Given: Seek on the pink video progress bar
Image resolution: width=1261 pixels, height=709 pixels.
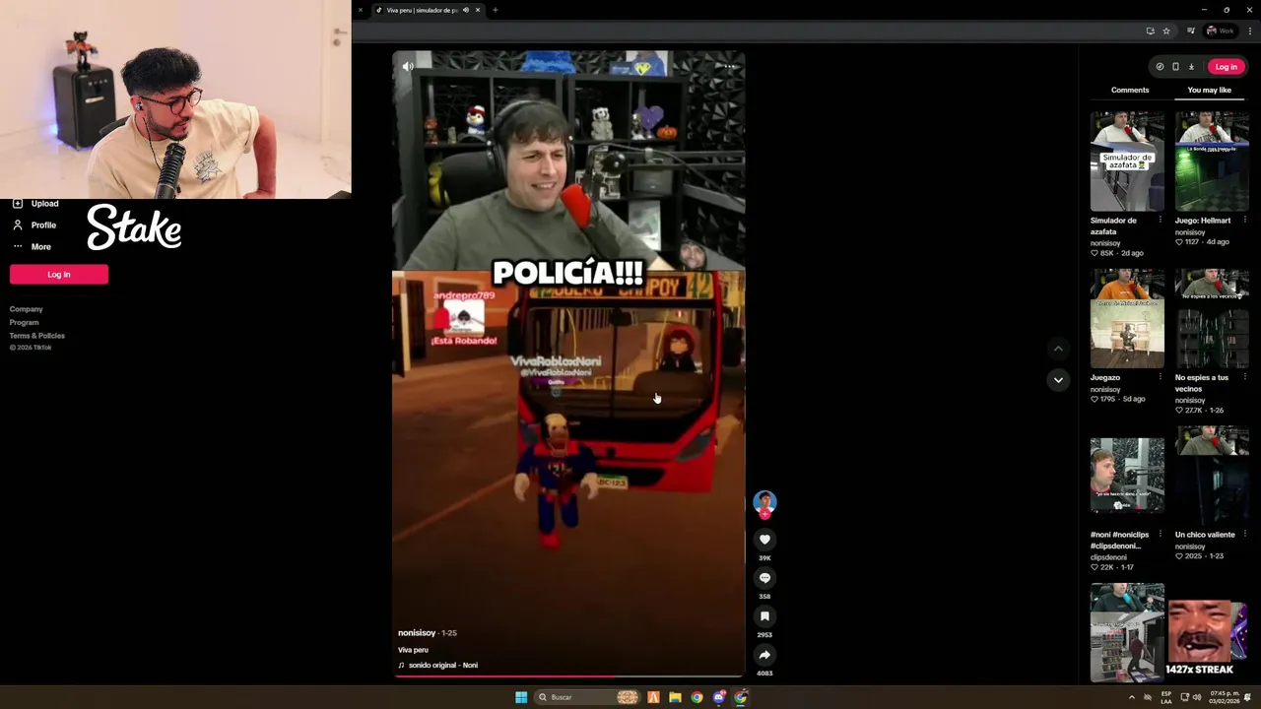Looking at the screenshot, I should coord(568,677).
